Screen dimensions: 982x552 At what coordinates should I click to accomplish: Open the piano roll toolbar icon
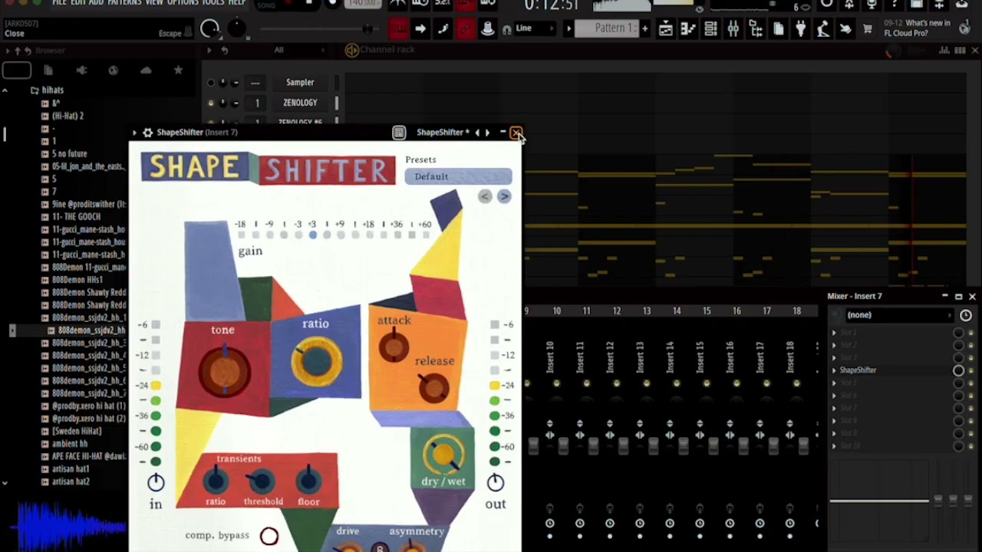pyautogui.click(x=688, y=29)
